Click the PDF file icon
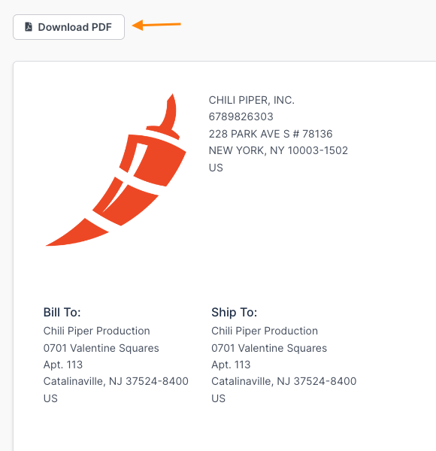This screenshot has width=436, height=451. pos(29,27)
